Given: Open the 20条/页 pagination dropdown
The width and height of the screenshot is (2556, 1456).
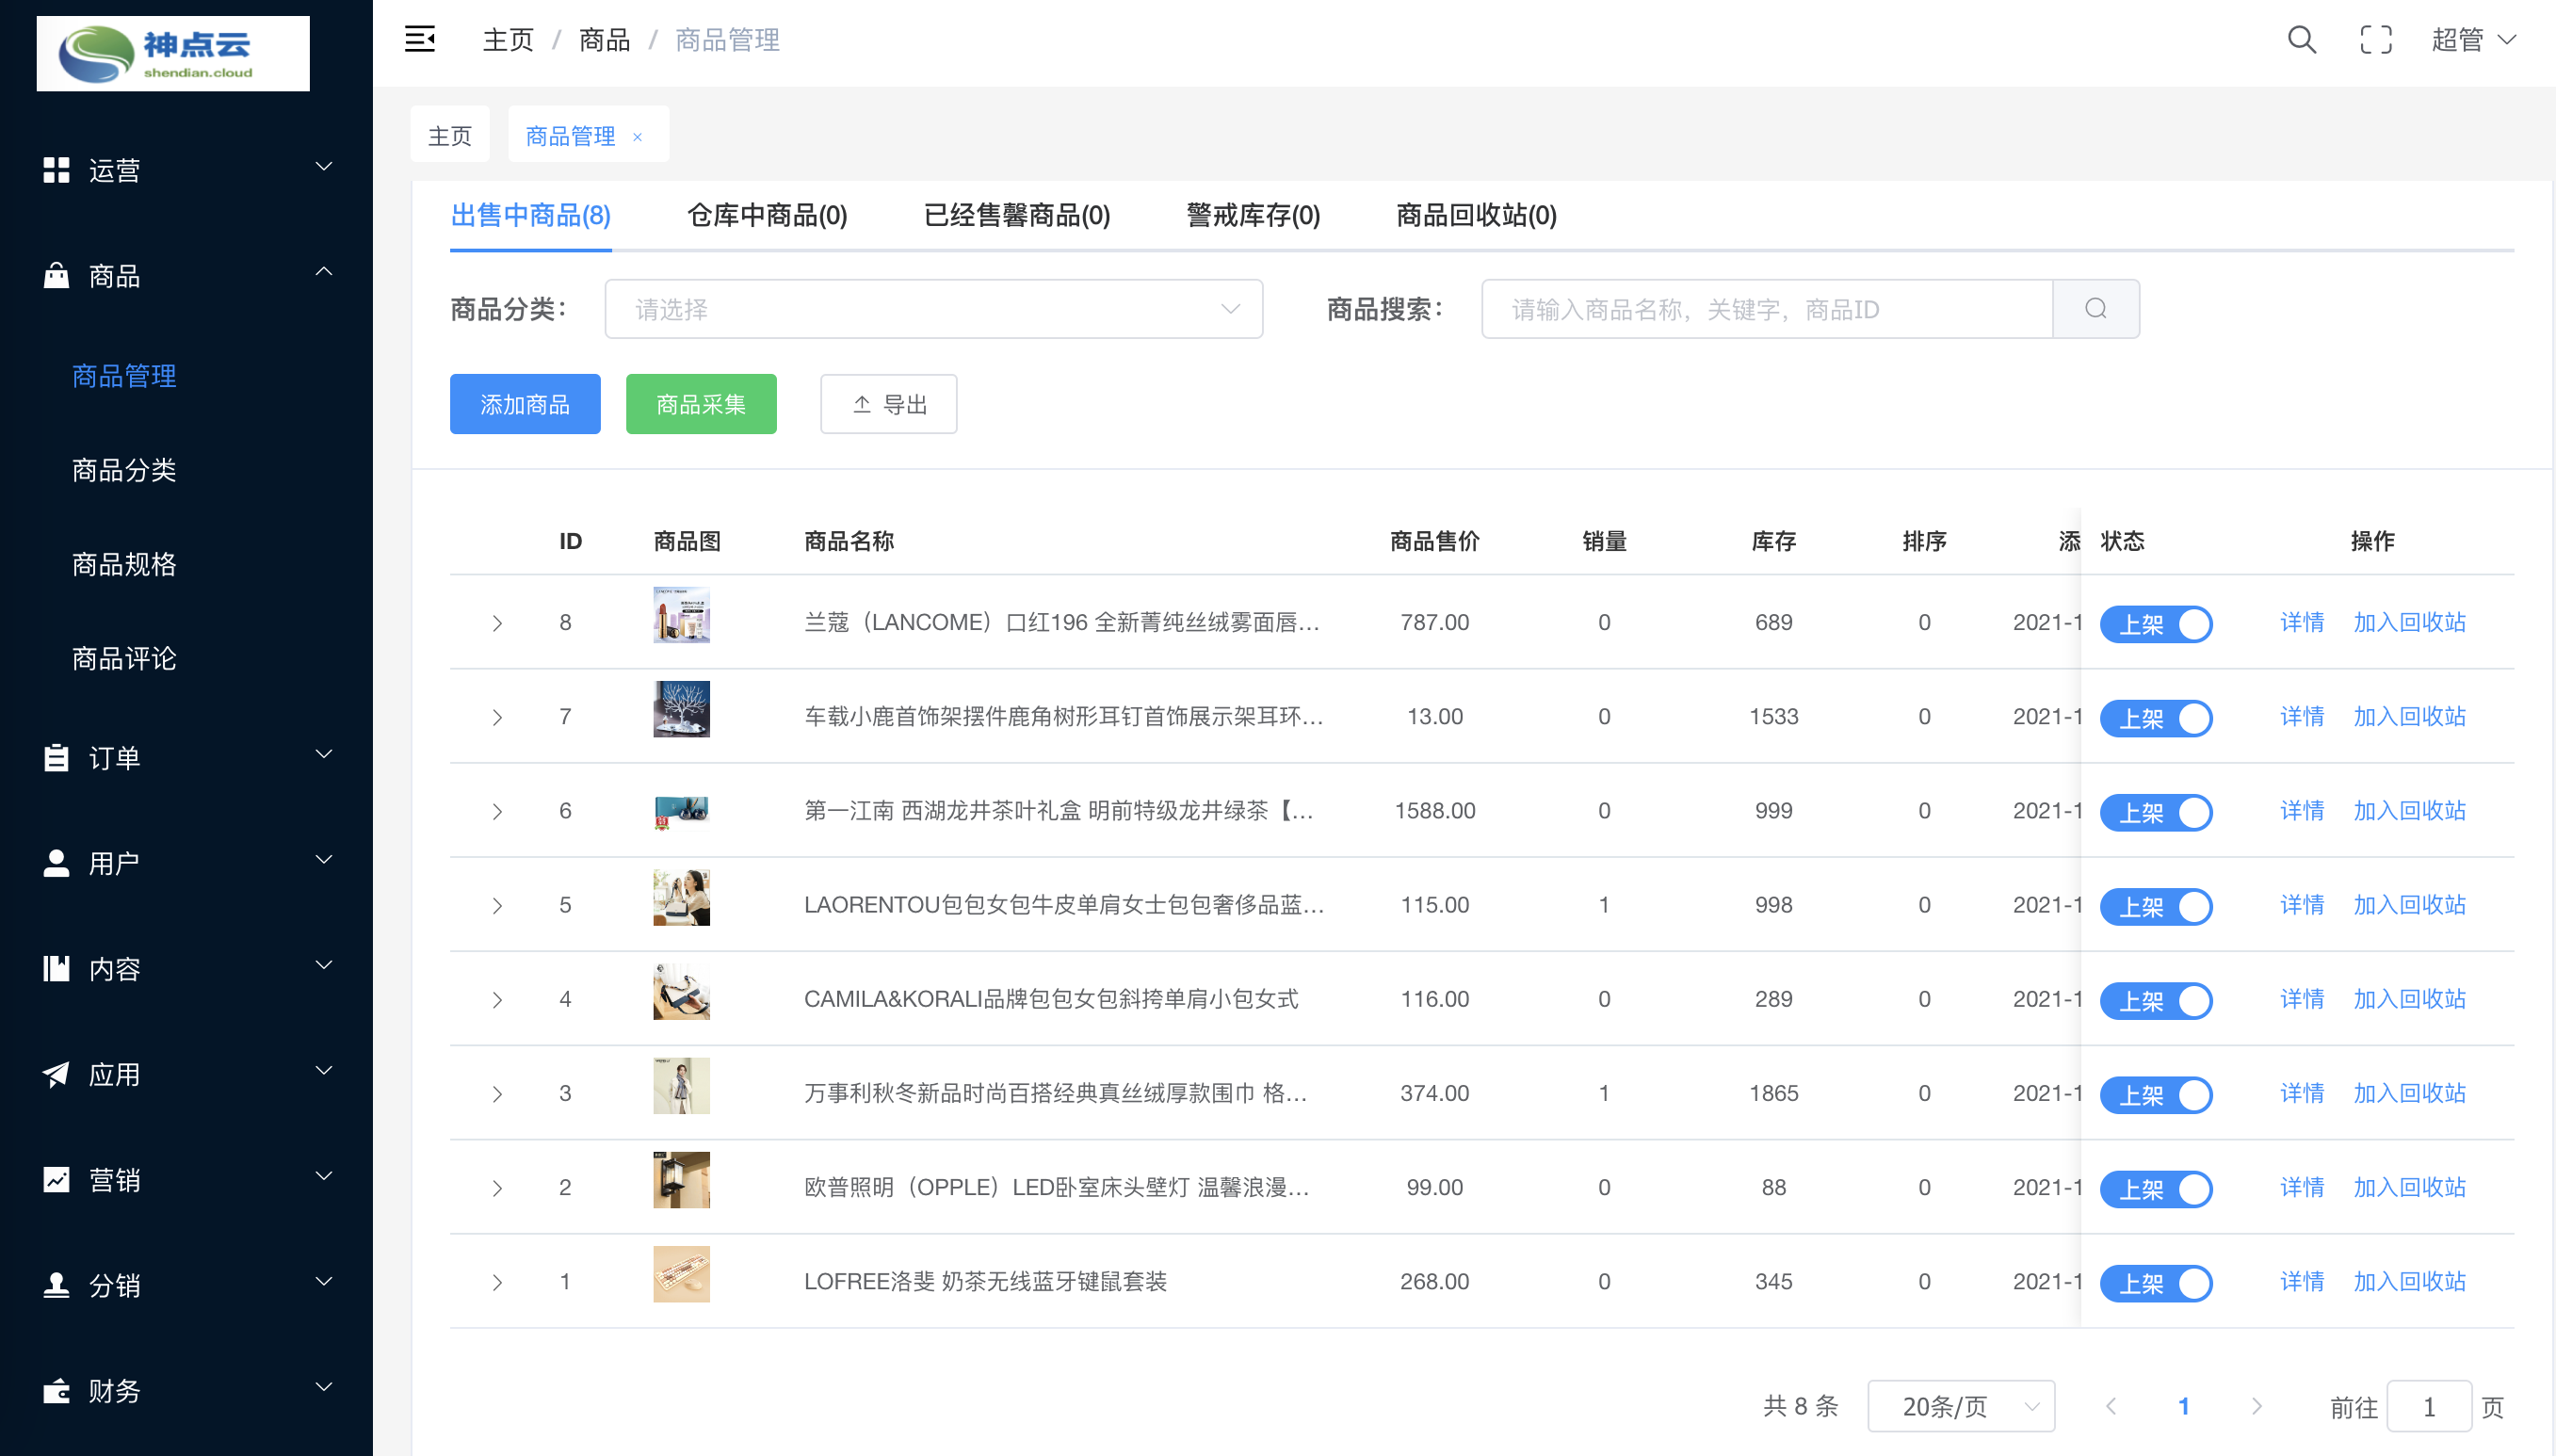Looking at the screenshot, I should pos(1964,1405).
